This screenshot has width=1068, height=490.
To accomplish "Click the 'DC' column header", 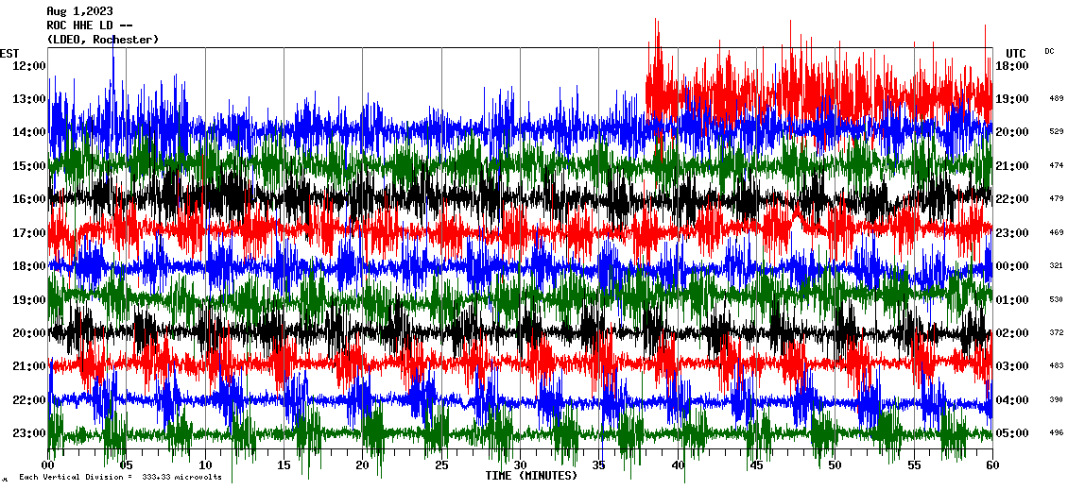I will 1049,51.
